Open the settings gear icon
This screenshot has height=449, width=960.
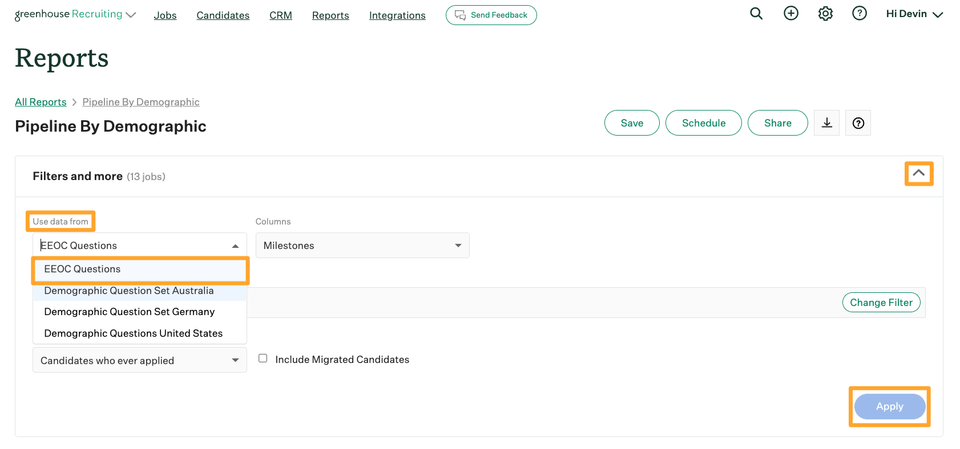pos(825,14)
